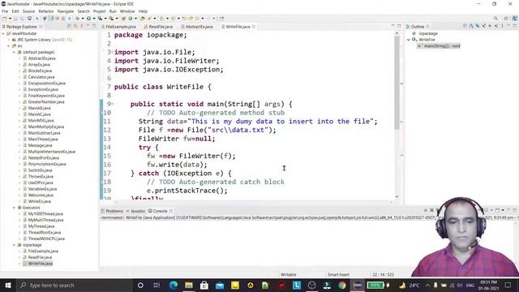Select PolymorphismEx.java in Package Explorer
519x292 pixels.
click(x=47, y=164)
